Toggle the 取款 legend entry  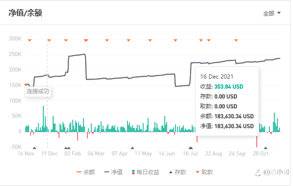pos(204,172)
